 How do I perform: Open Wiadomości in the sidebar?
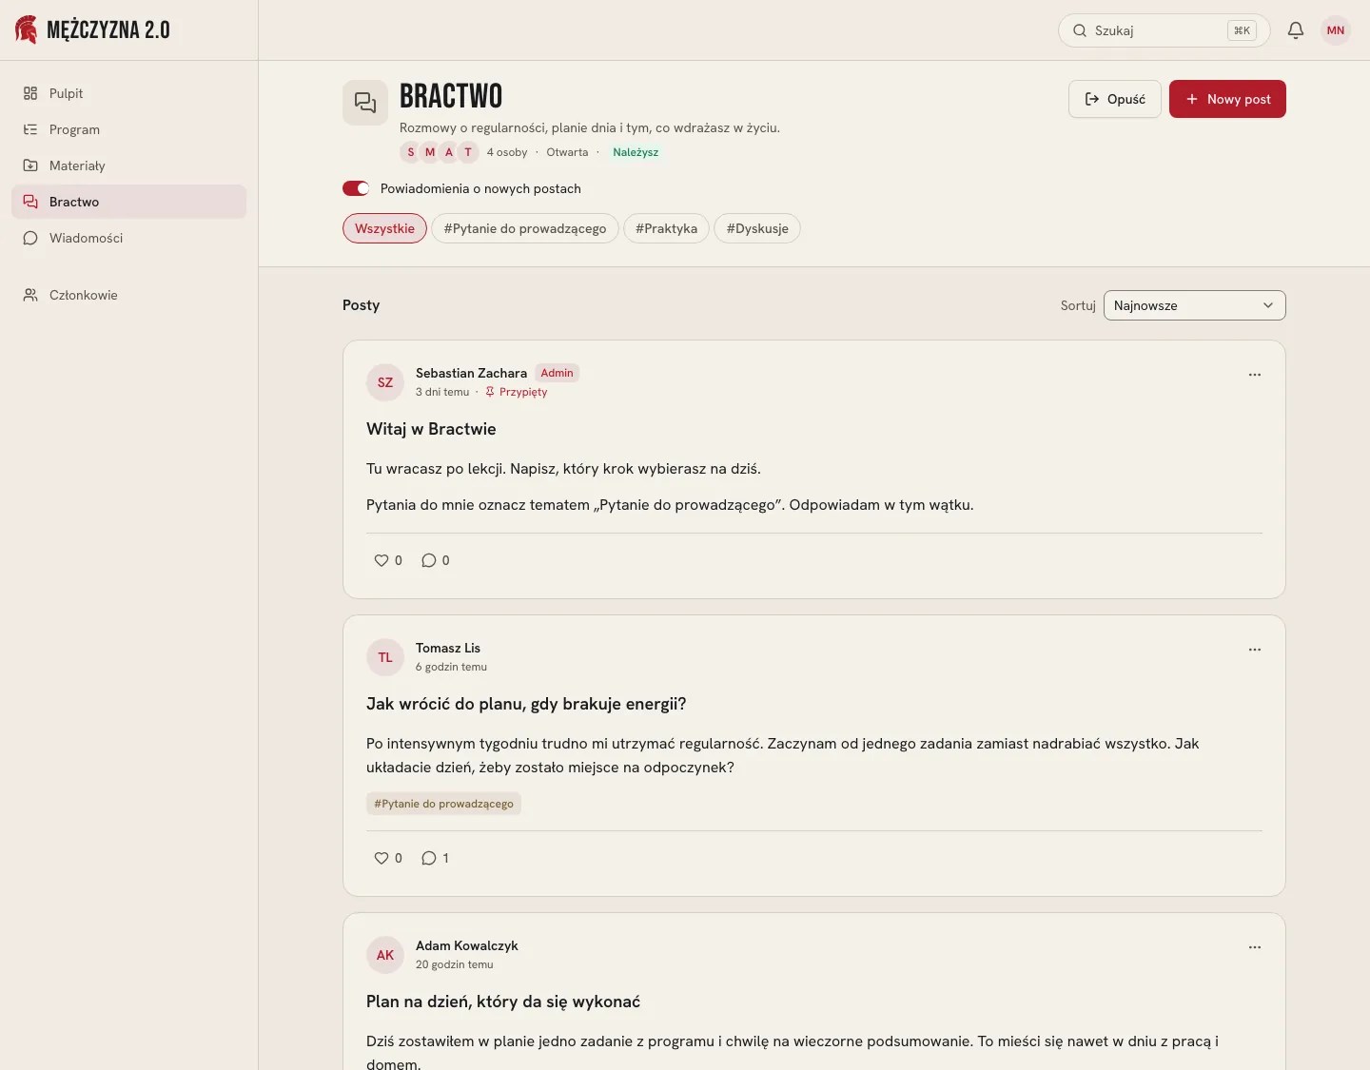128,238
